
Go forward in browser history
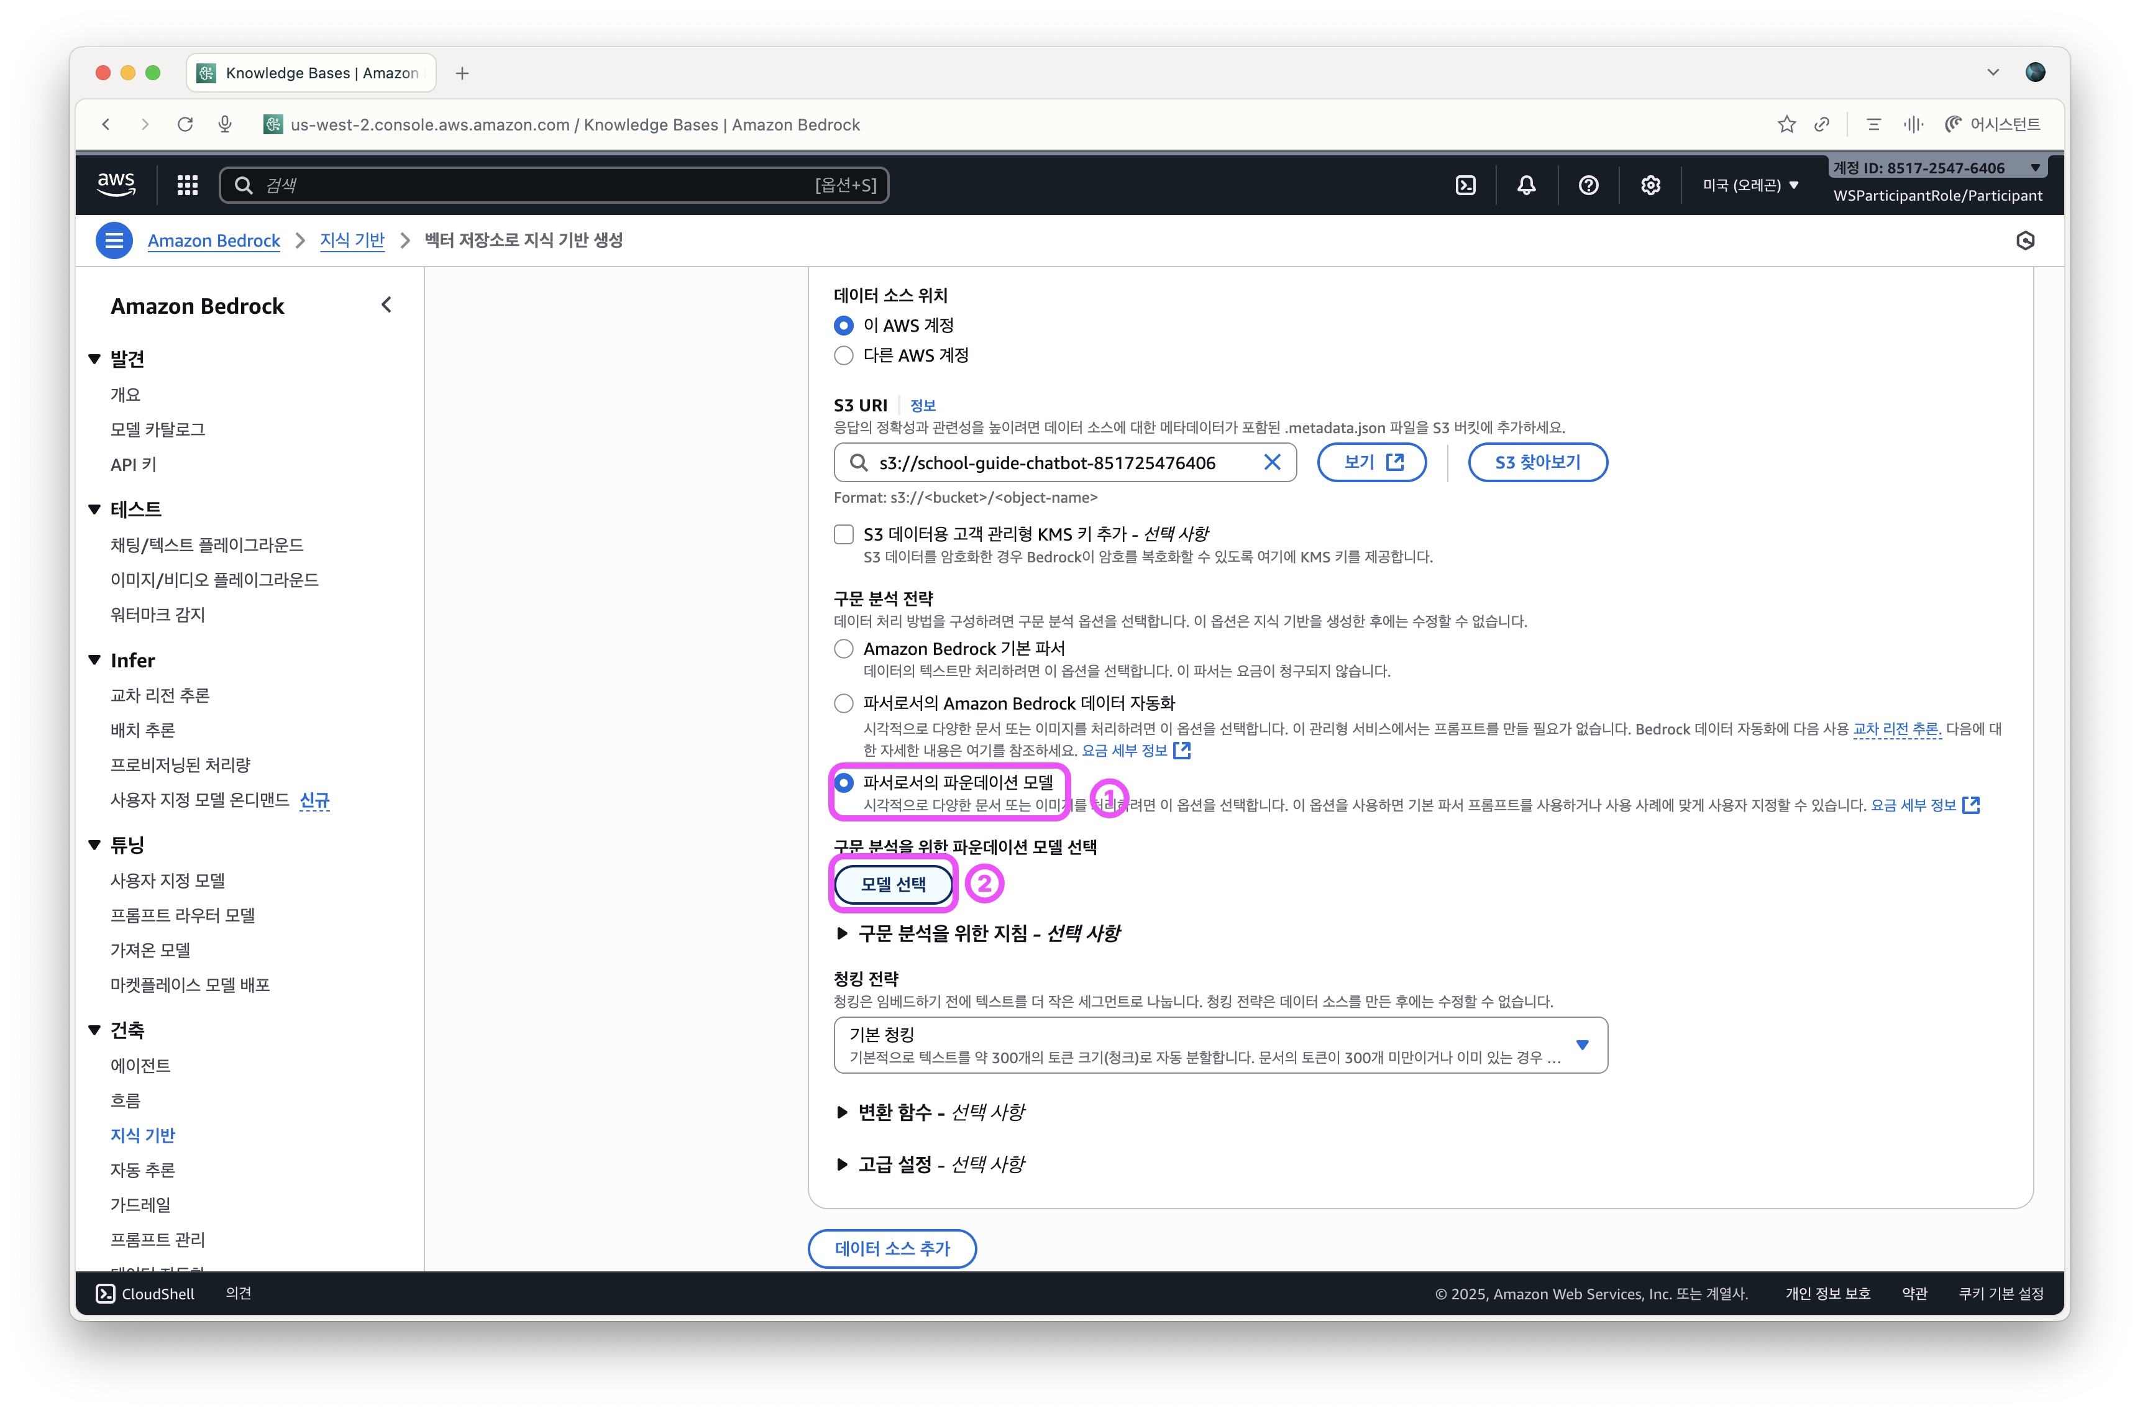145,124
